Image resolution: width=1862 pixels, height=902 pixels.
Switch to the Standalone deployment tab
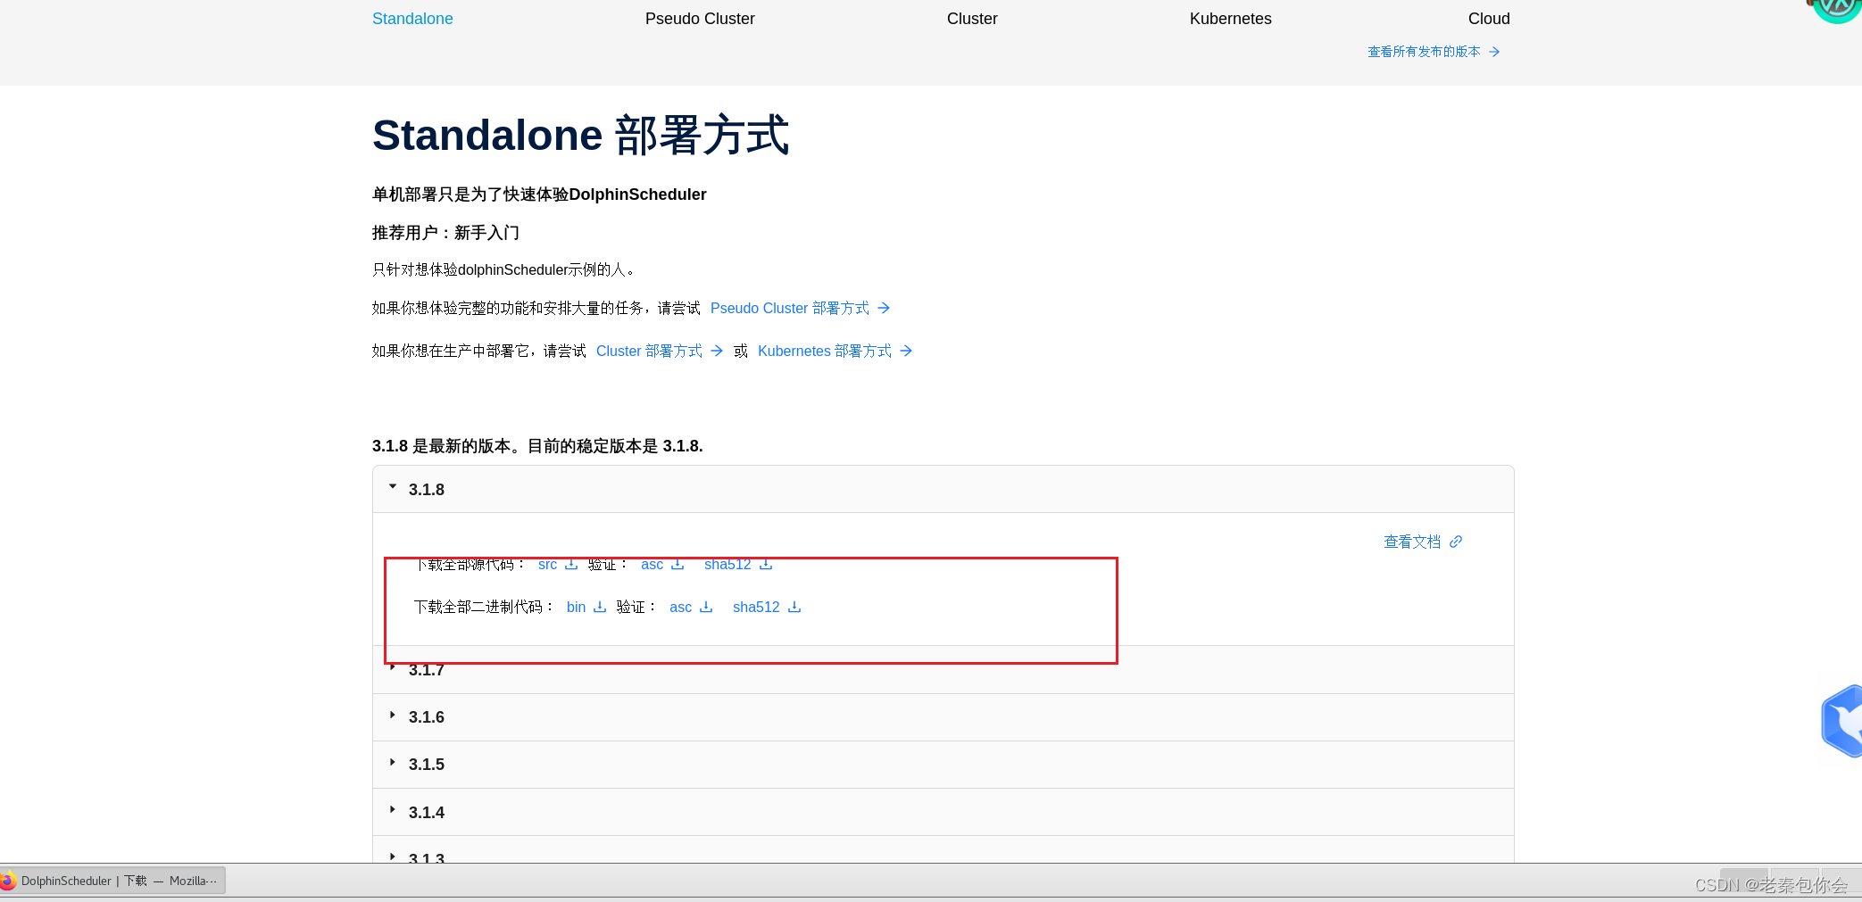[412, 19]
